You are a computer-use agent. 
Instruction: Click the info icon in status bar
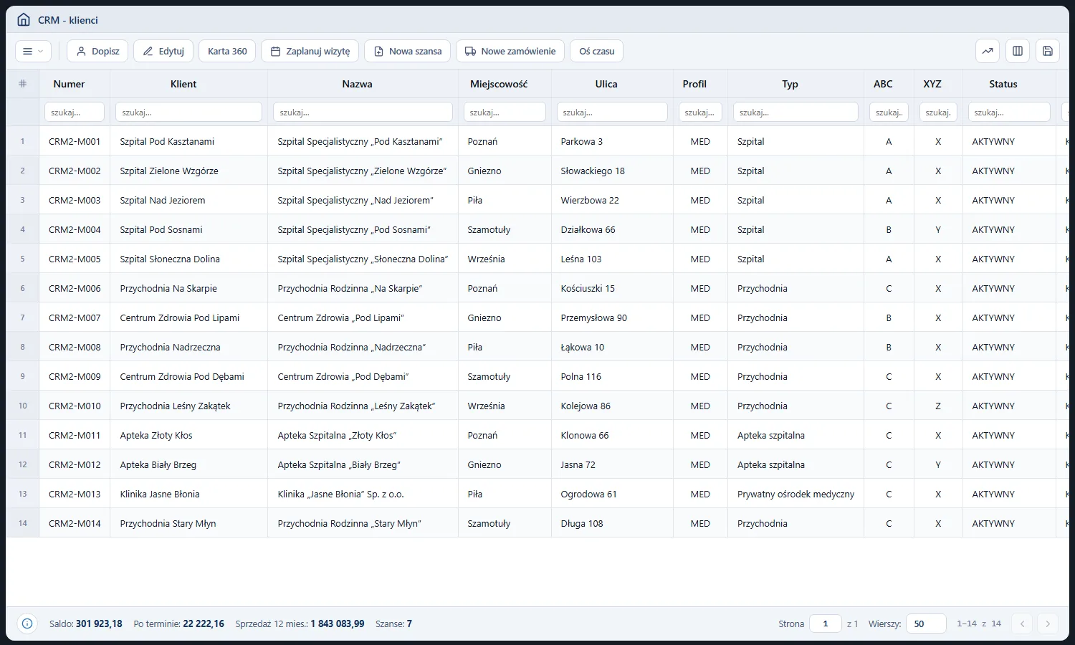click(27, 623)
